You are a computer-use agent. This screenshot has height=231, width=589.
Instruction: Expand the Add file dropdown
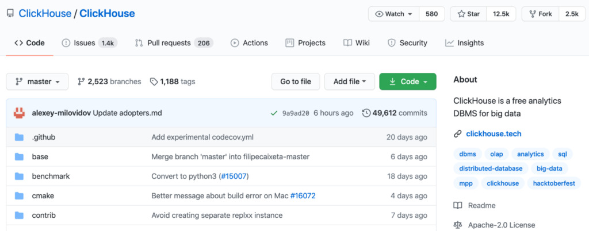[350, 81]
